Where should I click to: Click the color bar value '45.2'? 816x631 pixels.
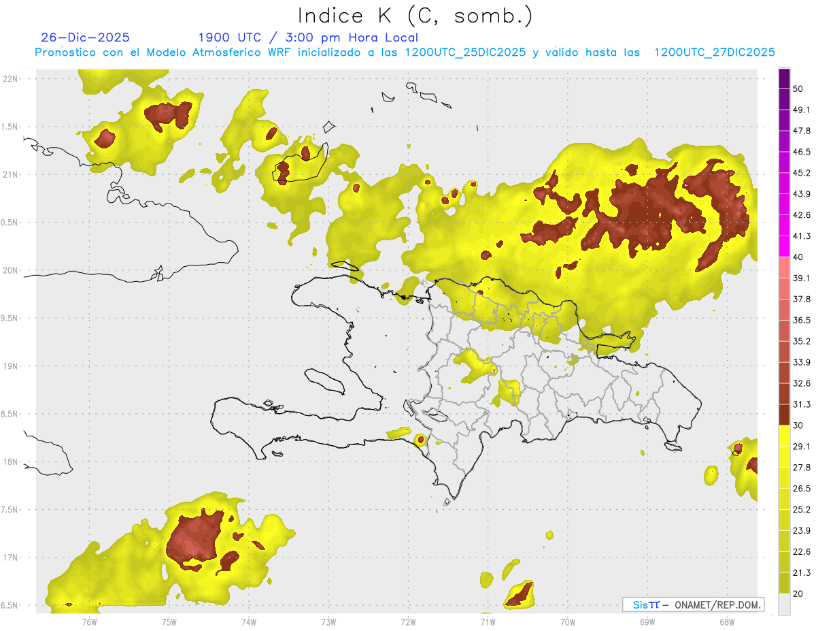(802, 173)
